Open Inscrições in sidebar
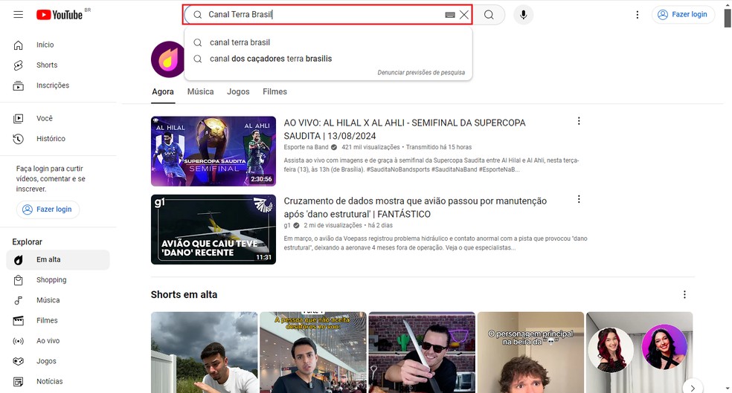 click(58, 85)
